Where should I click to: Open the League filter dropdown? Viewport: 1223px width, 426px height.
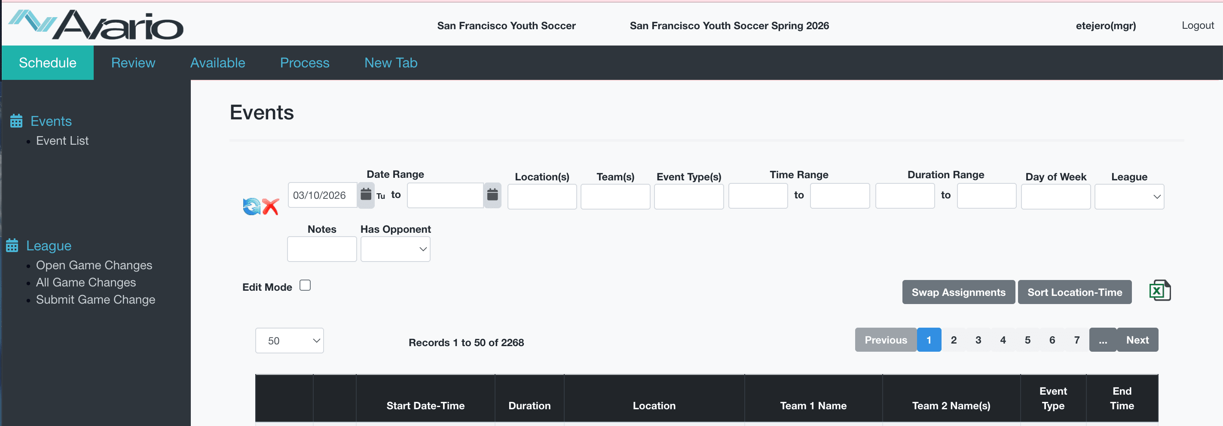1129,197
